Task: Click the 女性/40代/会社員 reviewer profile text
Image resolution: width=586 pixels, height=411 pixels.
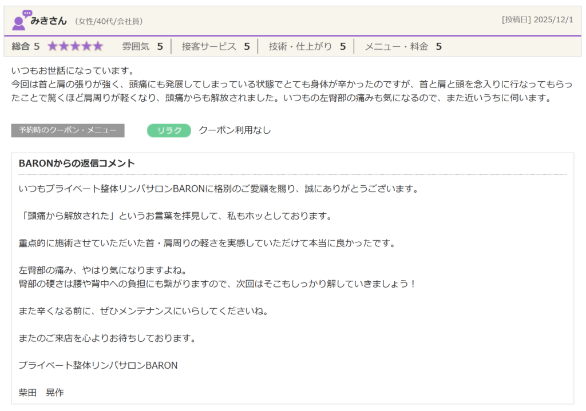Action: click(x=109, y=21)
